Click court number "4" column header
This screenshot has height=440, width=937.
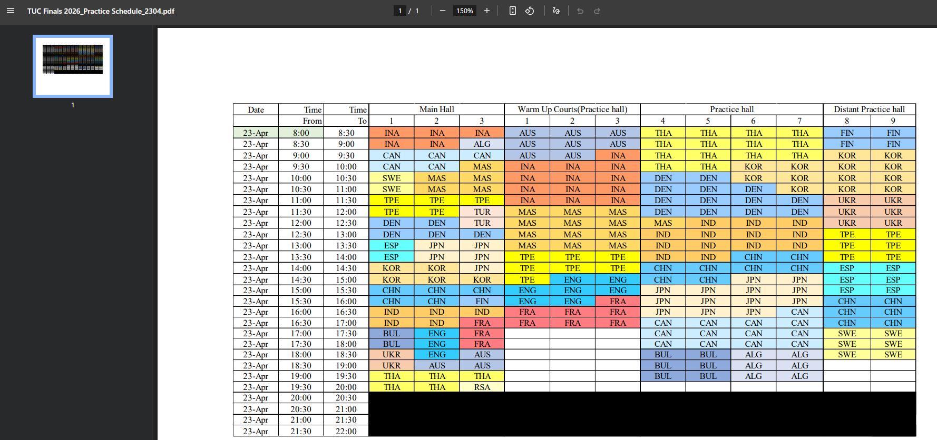(662, 121)
